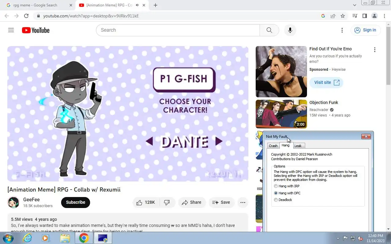
Task: Open Windows Media Player taskbar icon
Action: 46,238
